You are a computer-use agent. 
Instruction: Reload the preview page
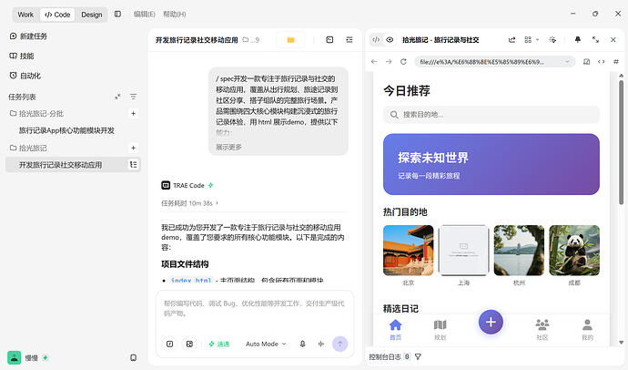(x=403, y=62)
